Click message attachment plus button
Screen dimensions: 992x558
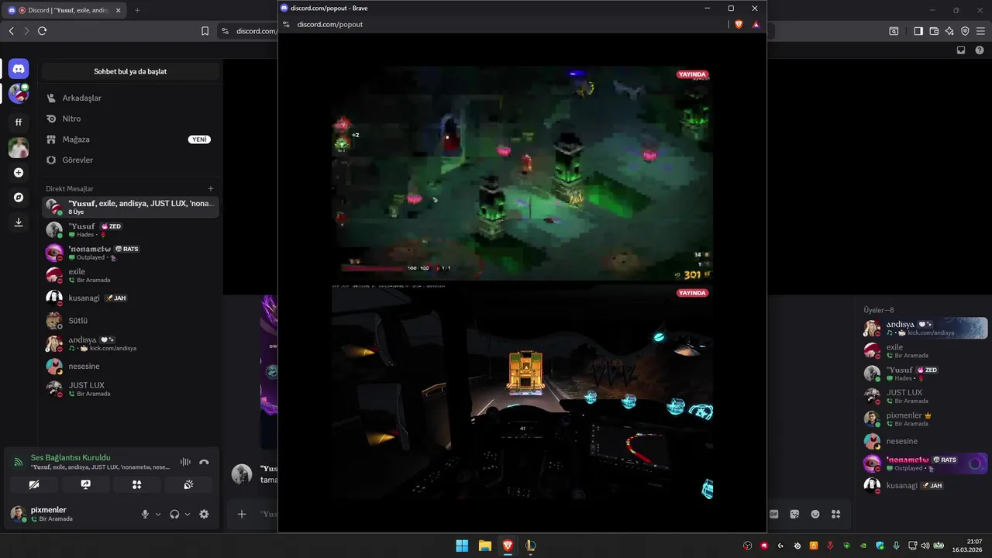(x=242, y=514)
